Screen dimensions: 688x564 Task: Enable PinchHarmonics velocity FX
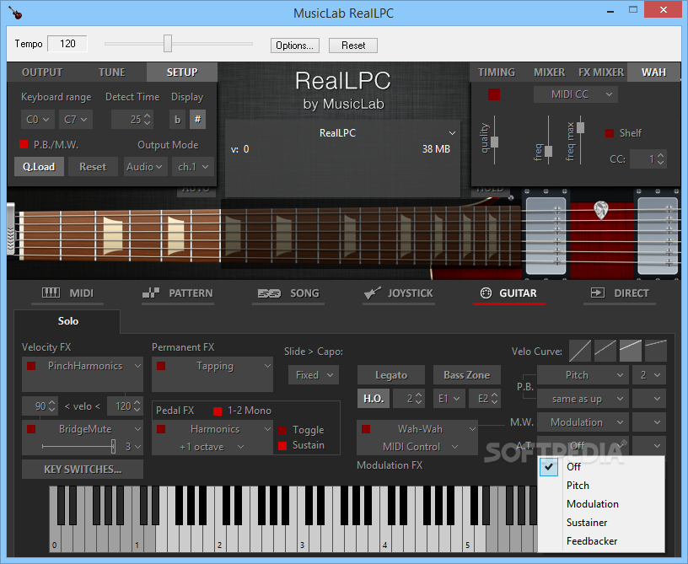click(31, 366)
